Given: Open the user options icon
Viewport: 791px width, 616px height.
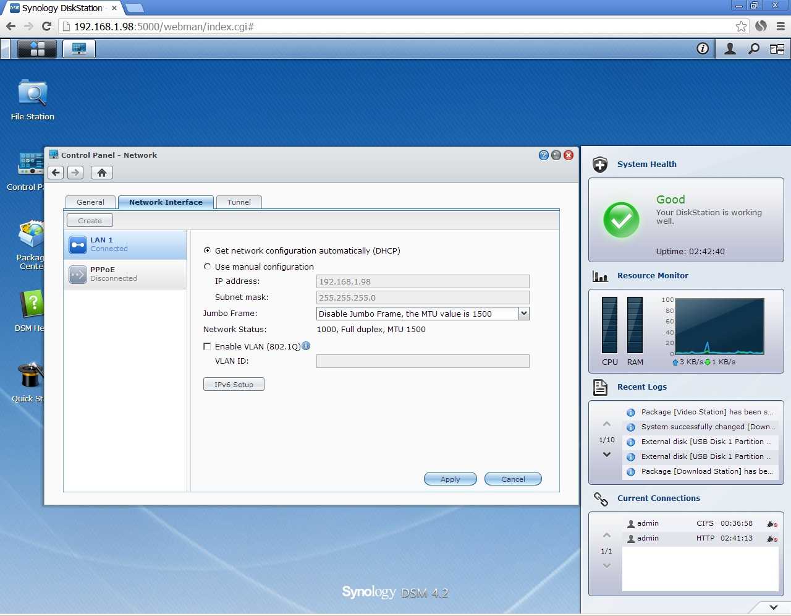Looking at the screenshot, I should (x=730, y=49).
